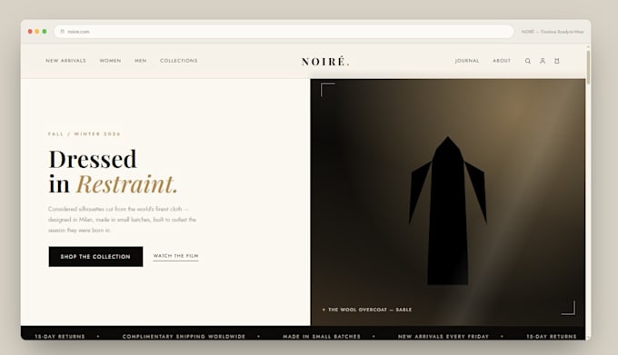This screenshot has height=355, width=618.
Task: Open the account profile icon
Action: coord(543,61)
